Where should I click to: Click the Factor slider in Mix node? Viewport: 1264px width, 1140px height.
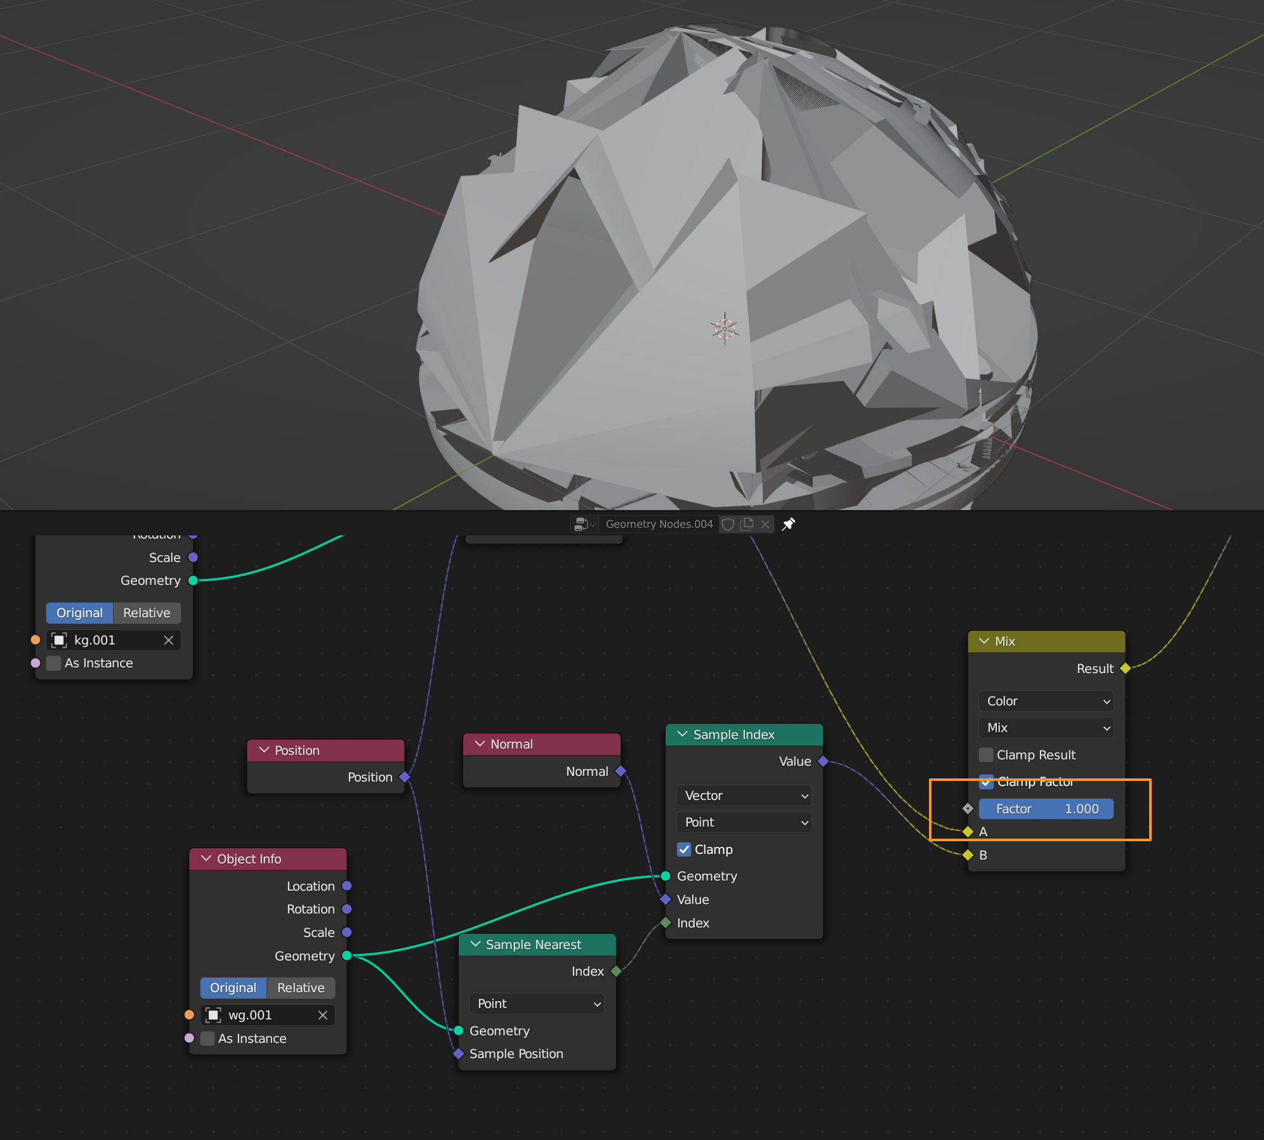1046,809
